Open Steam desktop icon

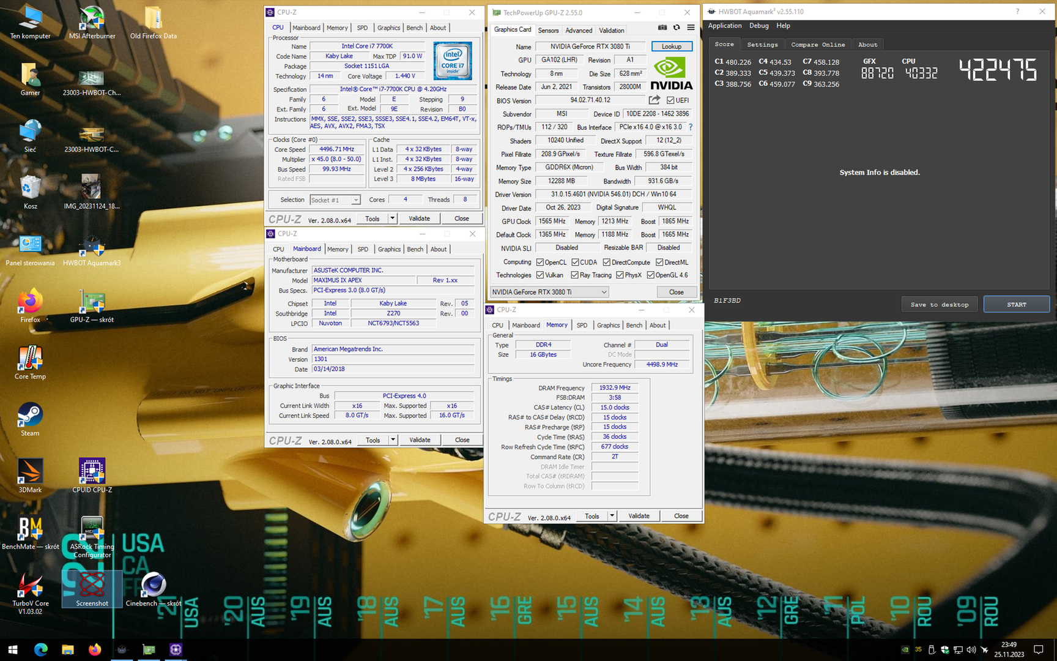click(x=30, y=420)
